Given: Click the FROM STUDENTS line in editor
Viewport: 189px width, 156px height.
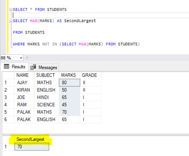Looking at the screenshot, I should 29,33.
